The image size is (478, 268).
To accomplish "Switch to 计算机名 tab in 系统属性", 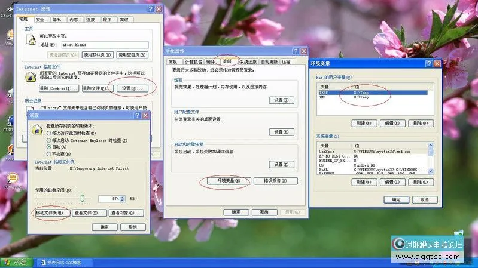I will (x=193, y=62).
